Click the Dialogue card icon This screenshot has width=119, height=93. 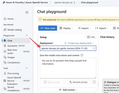[x=105, y=82]
